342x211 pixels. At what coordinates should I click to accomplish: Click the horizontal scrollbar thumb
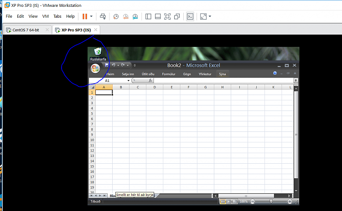(246, 196)
